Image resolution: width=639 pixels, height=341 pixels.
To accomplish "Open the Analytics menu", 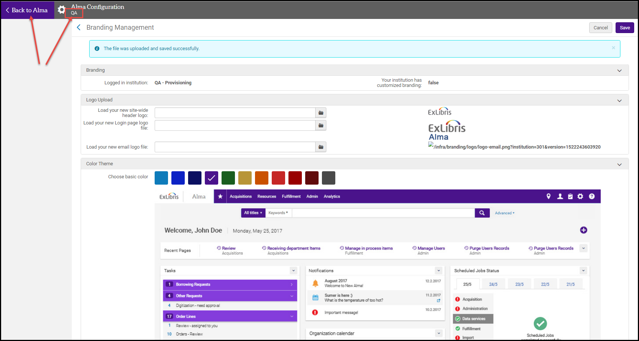I will (332, 197).
